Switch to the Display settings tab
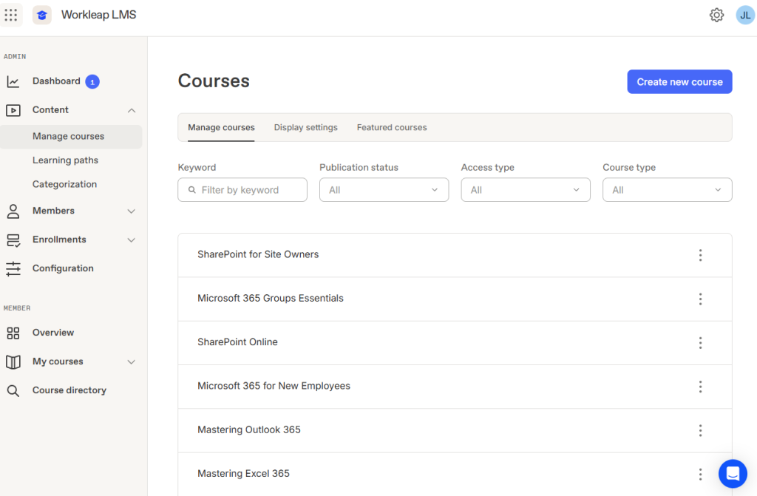Image resolution: width=757 pixels, height=496 pixels. coord(305,127)
